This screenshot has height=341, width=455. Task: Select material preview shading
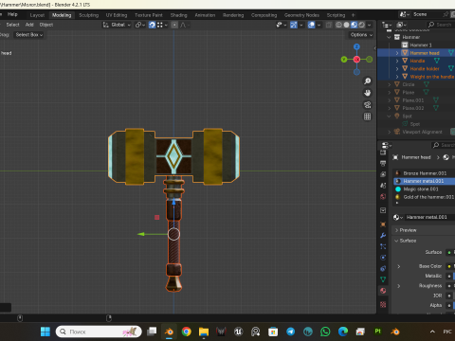coord(354,25)
